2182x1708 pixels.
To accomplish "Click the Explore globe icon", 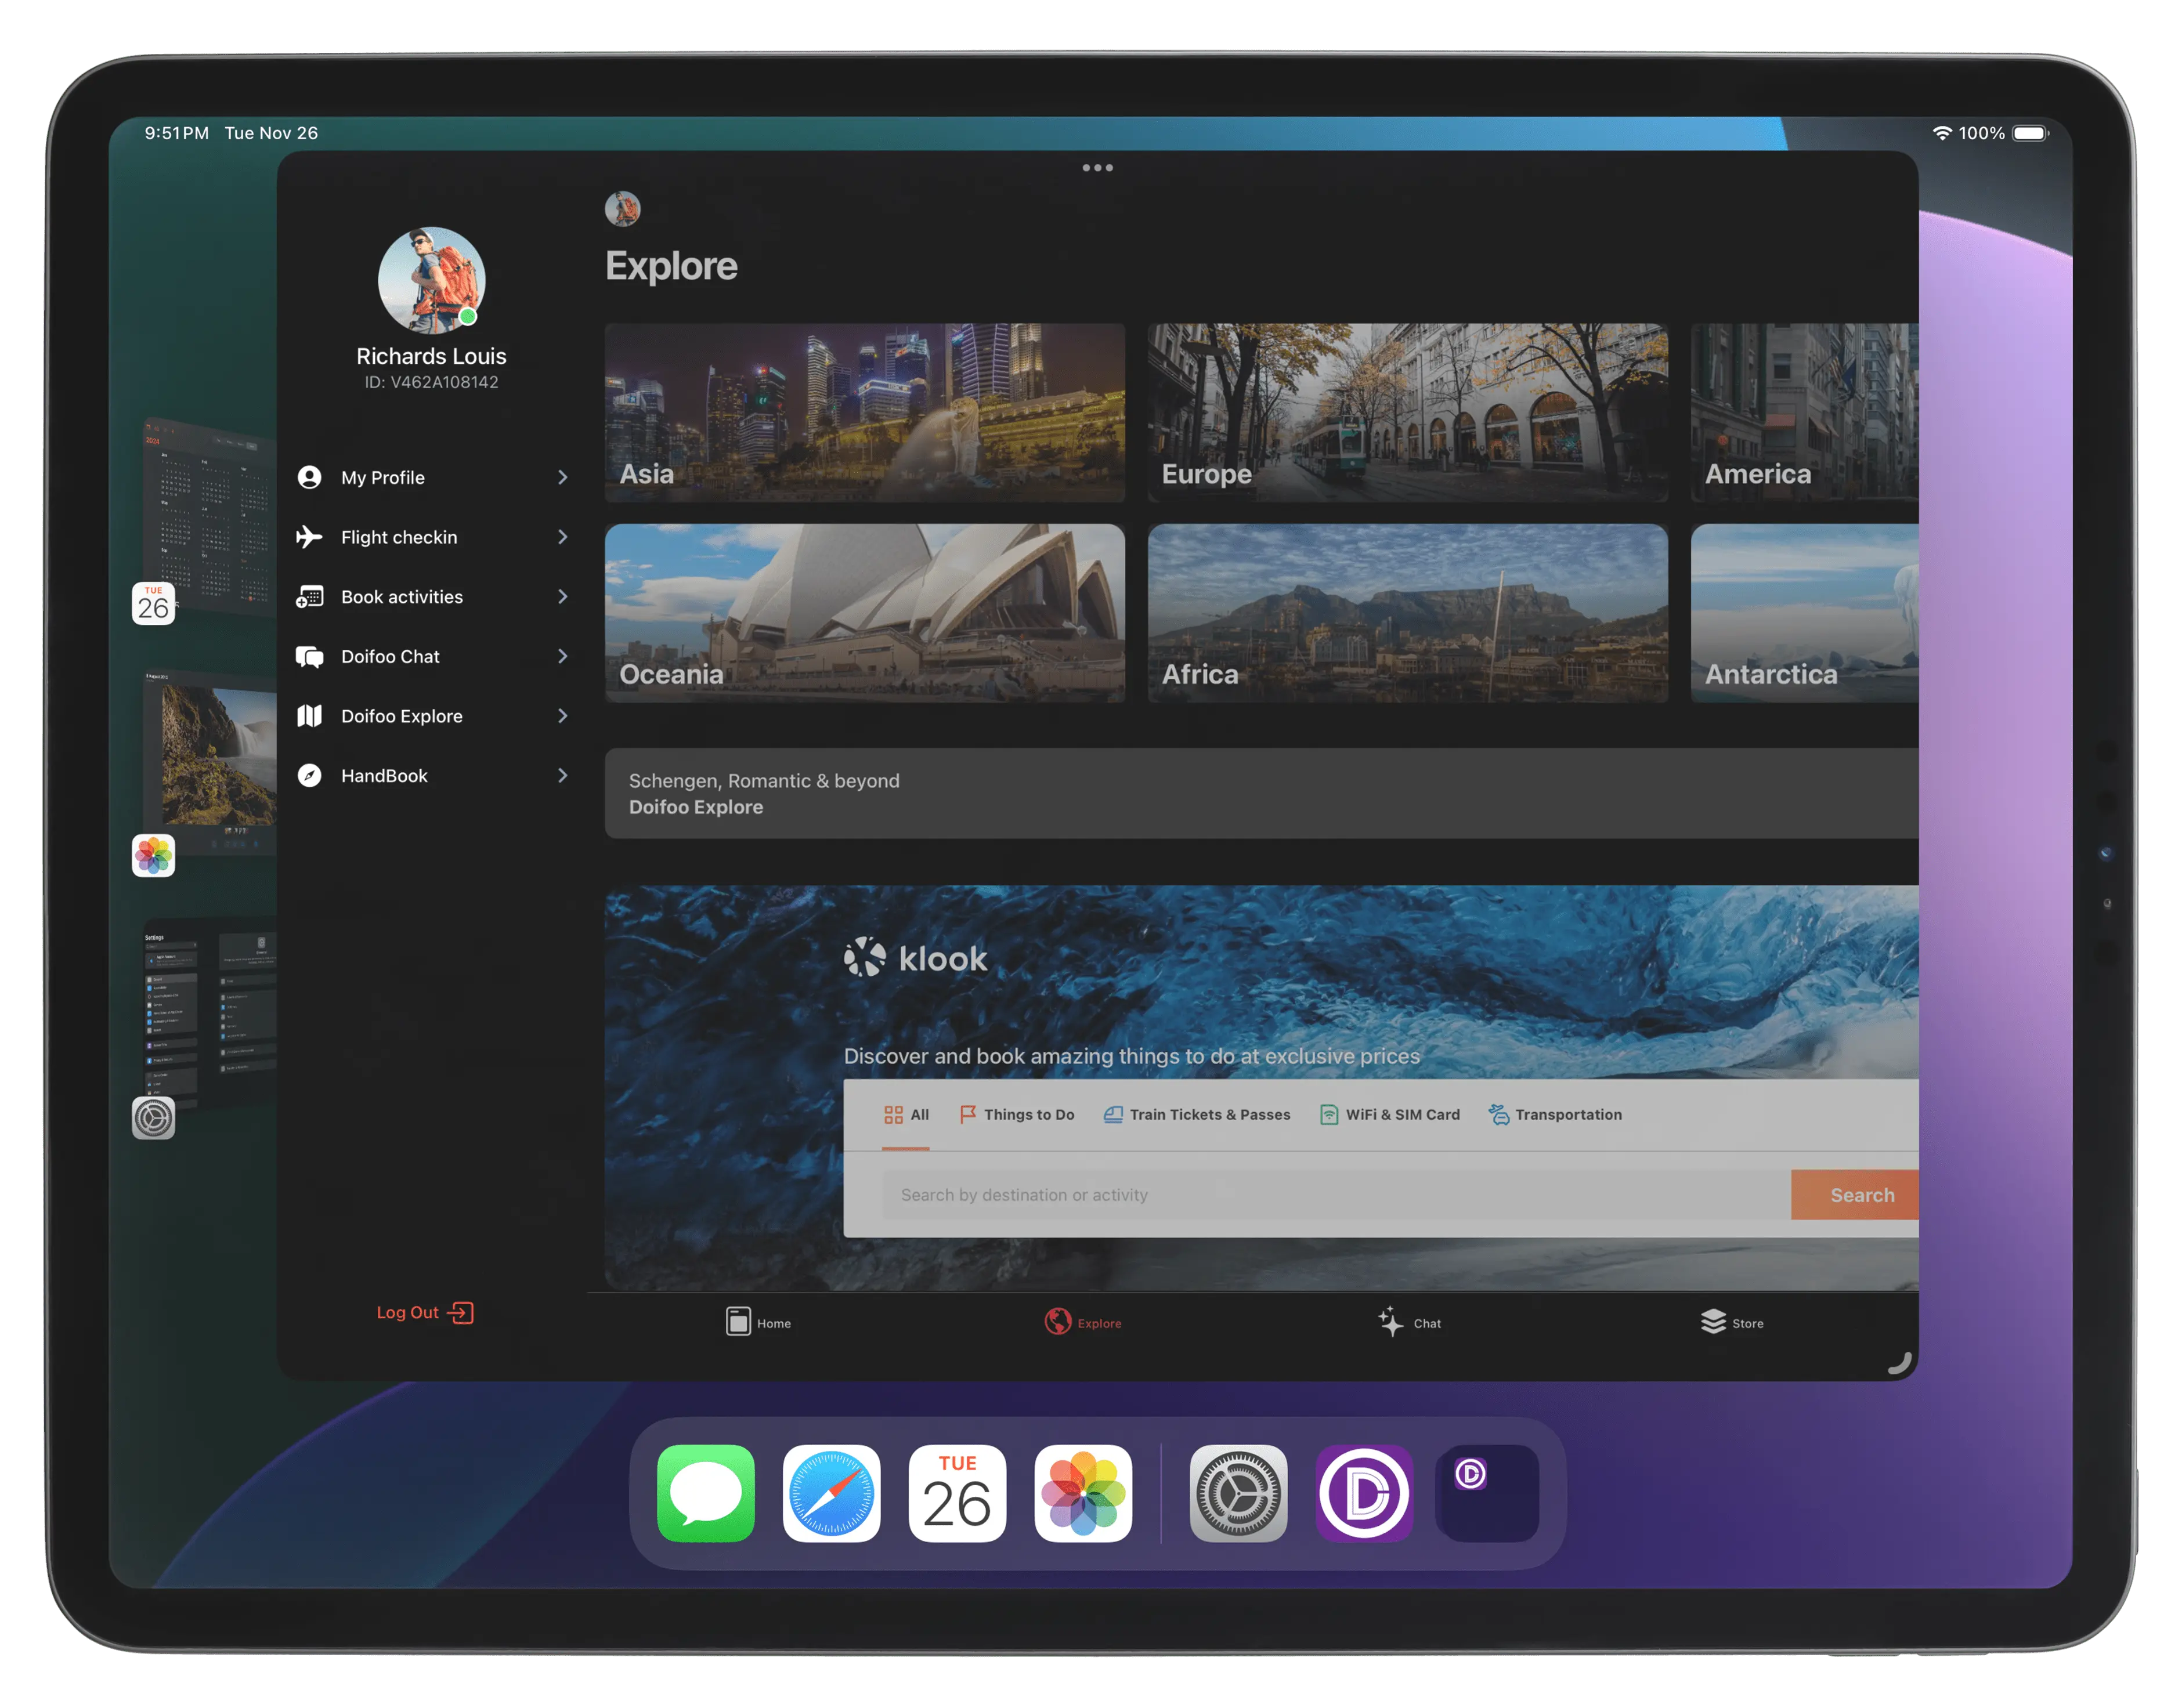I will [x=1058, y=1321].
